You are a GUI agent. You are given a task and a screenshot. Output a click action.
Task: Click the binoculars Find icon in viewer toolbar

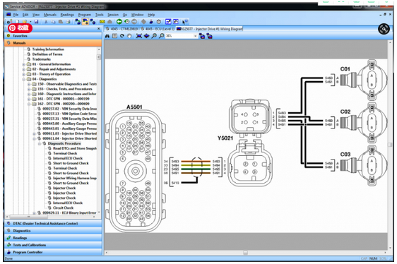coord(107,36)
